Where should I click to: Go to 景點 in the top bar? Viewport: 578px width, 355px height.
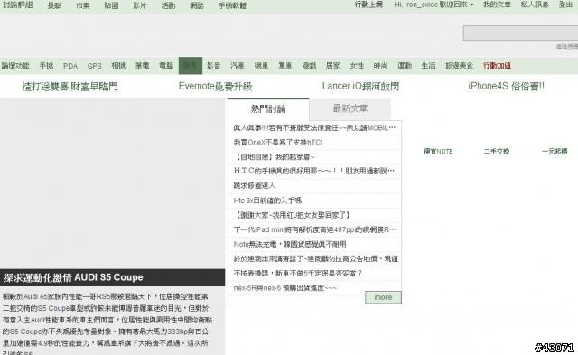click(54, 5)
